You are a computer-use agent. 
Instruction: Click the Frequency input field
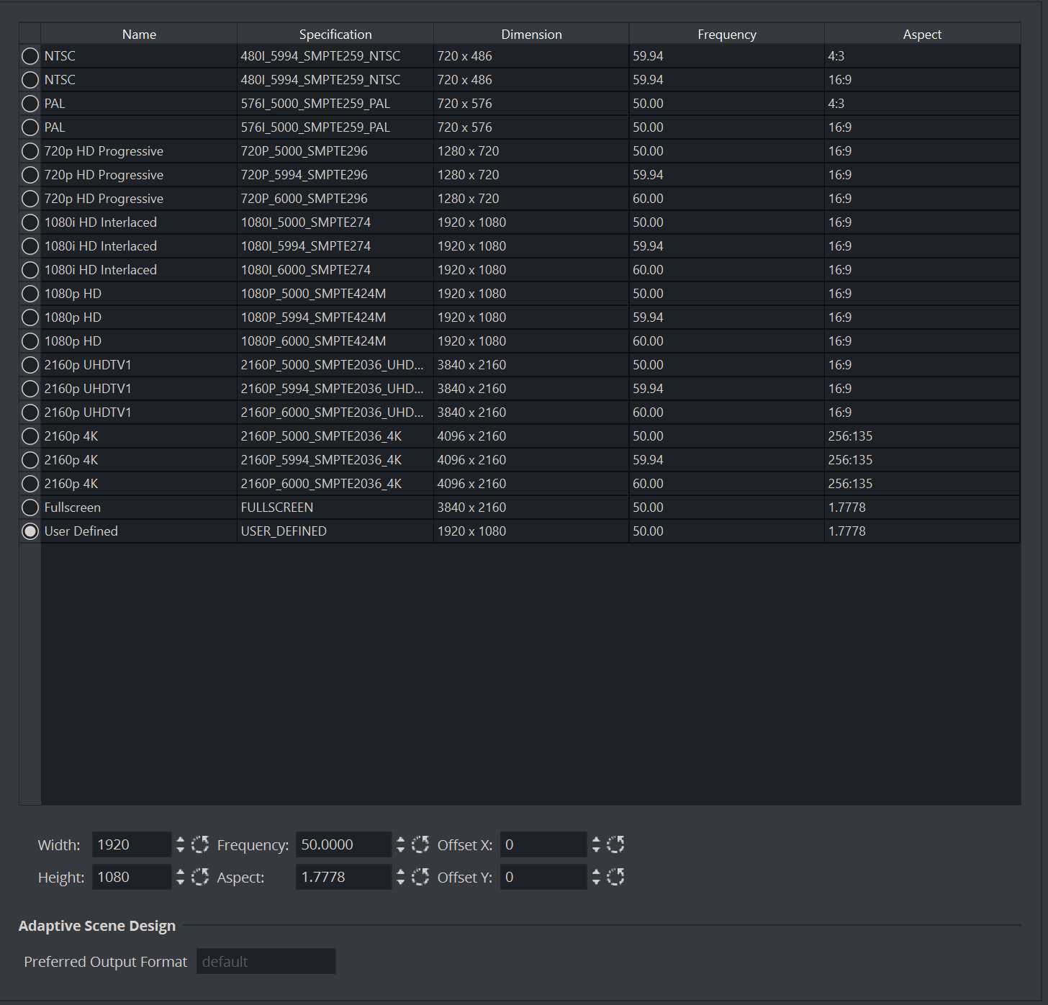pyautogui.click(x=343, y=844)
